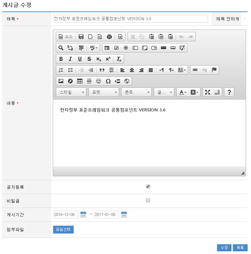Open the special character (Omega) dialog
251x254 pixels.
(x=108, y=81)
